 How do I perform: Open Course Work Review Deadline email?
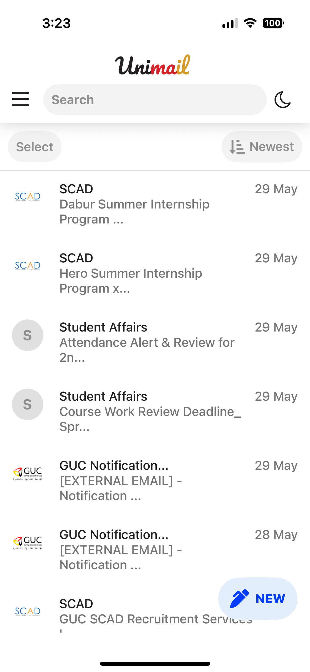click(155, 412)
